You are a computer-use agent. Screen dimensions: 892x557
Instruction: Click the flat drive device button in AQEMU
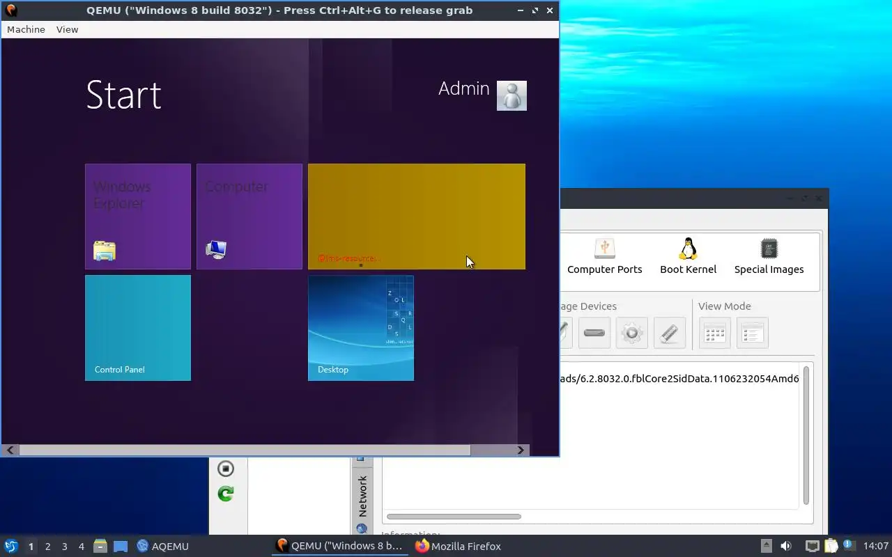point(594,333)
